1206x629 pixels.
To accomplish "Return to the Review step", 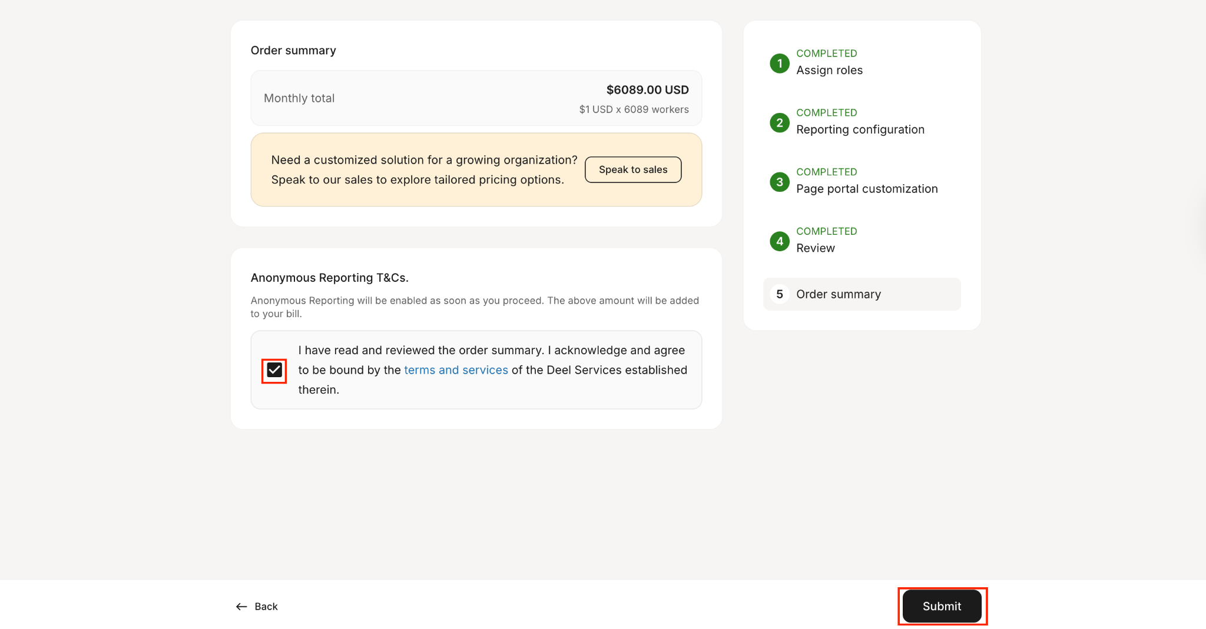I will [x=815, y=248].
